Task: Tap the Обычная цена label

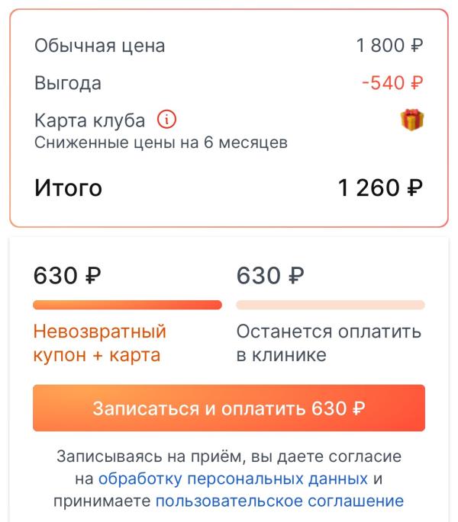Action: coord(99,46)
